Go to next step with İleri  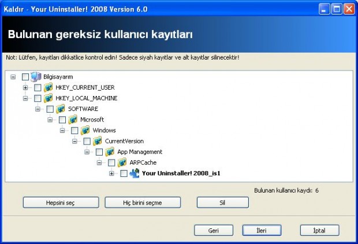[x=261, y=230]
